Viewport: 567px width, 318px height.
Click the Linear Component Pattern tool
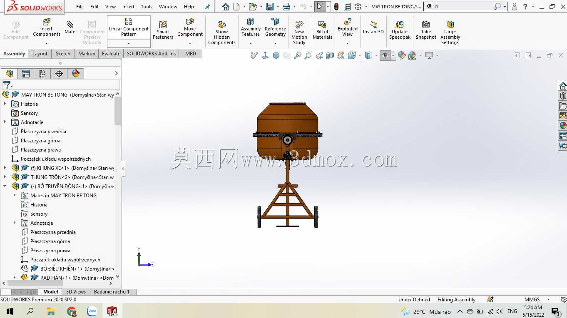129,28
